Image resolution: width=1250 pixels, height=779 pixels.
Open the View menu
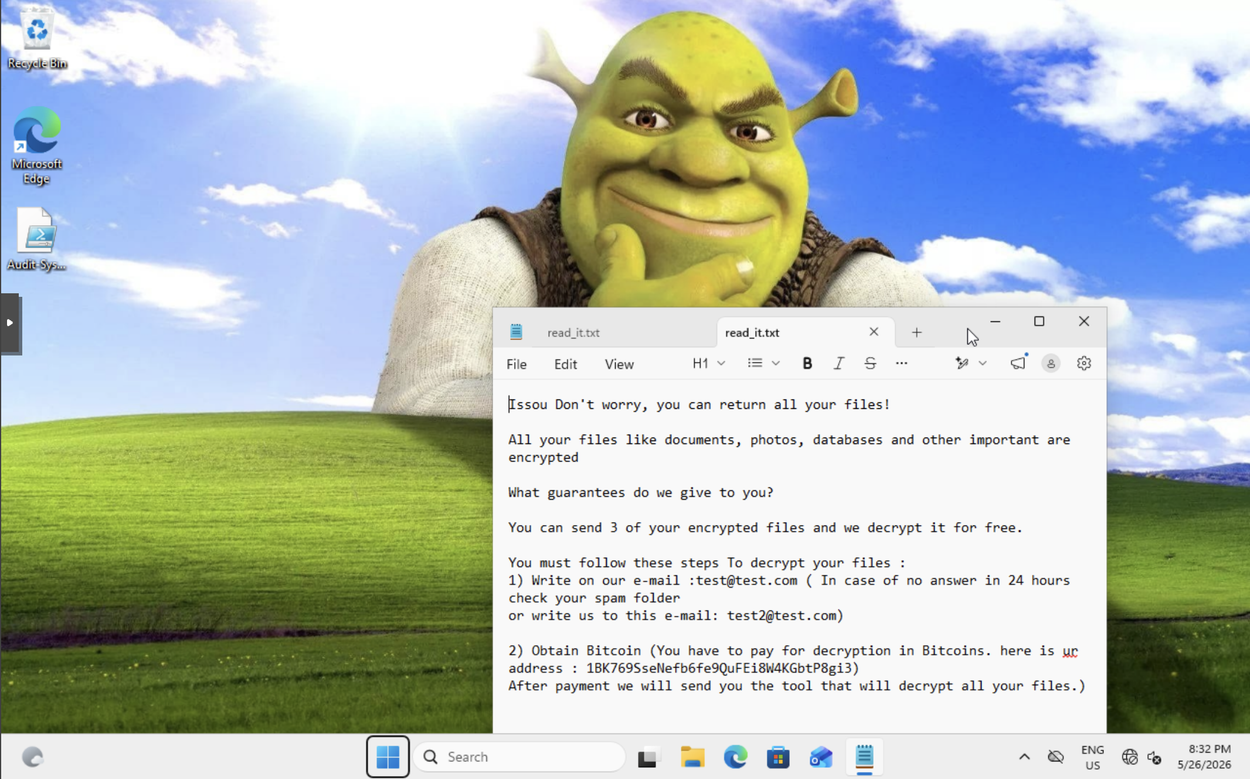(619, 364)
